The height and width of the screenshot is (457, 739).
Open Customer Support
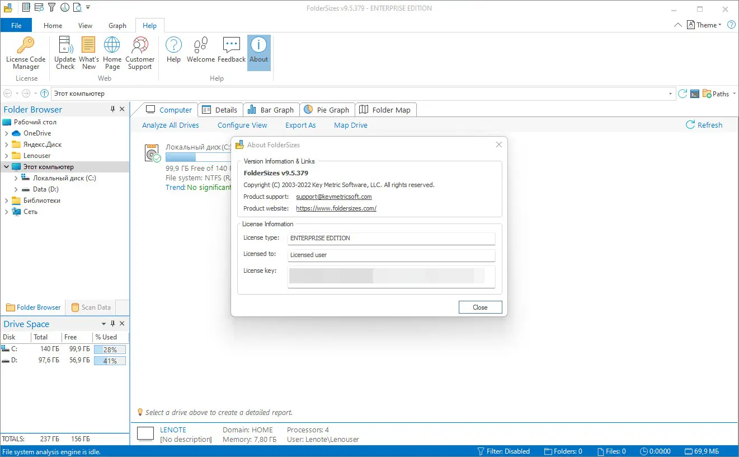[x=140, y=53]
